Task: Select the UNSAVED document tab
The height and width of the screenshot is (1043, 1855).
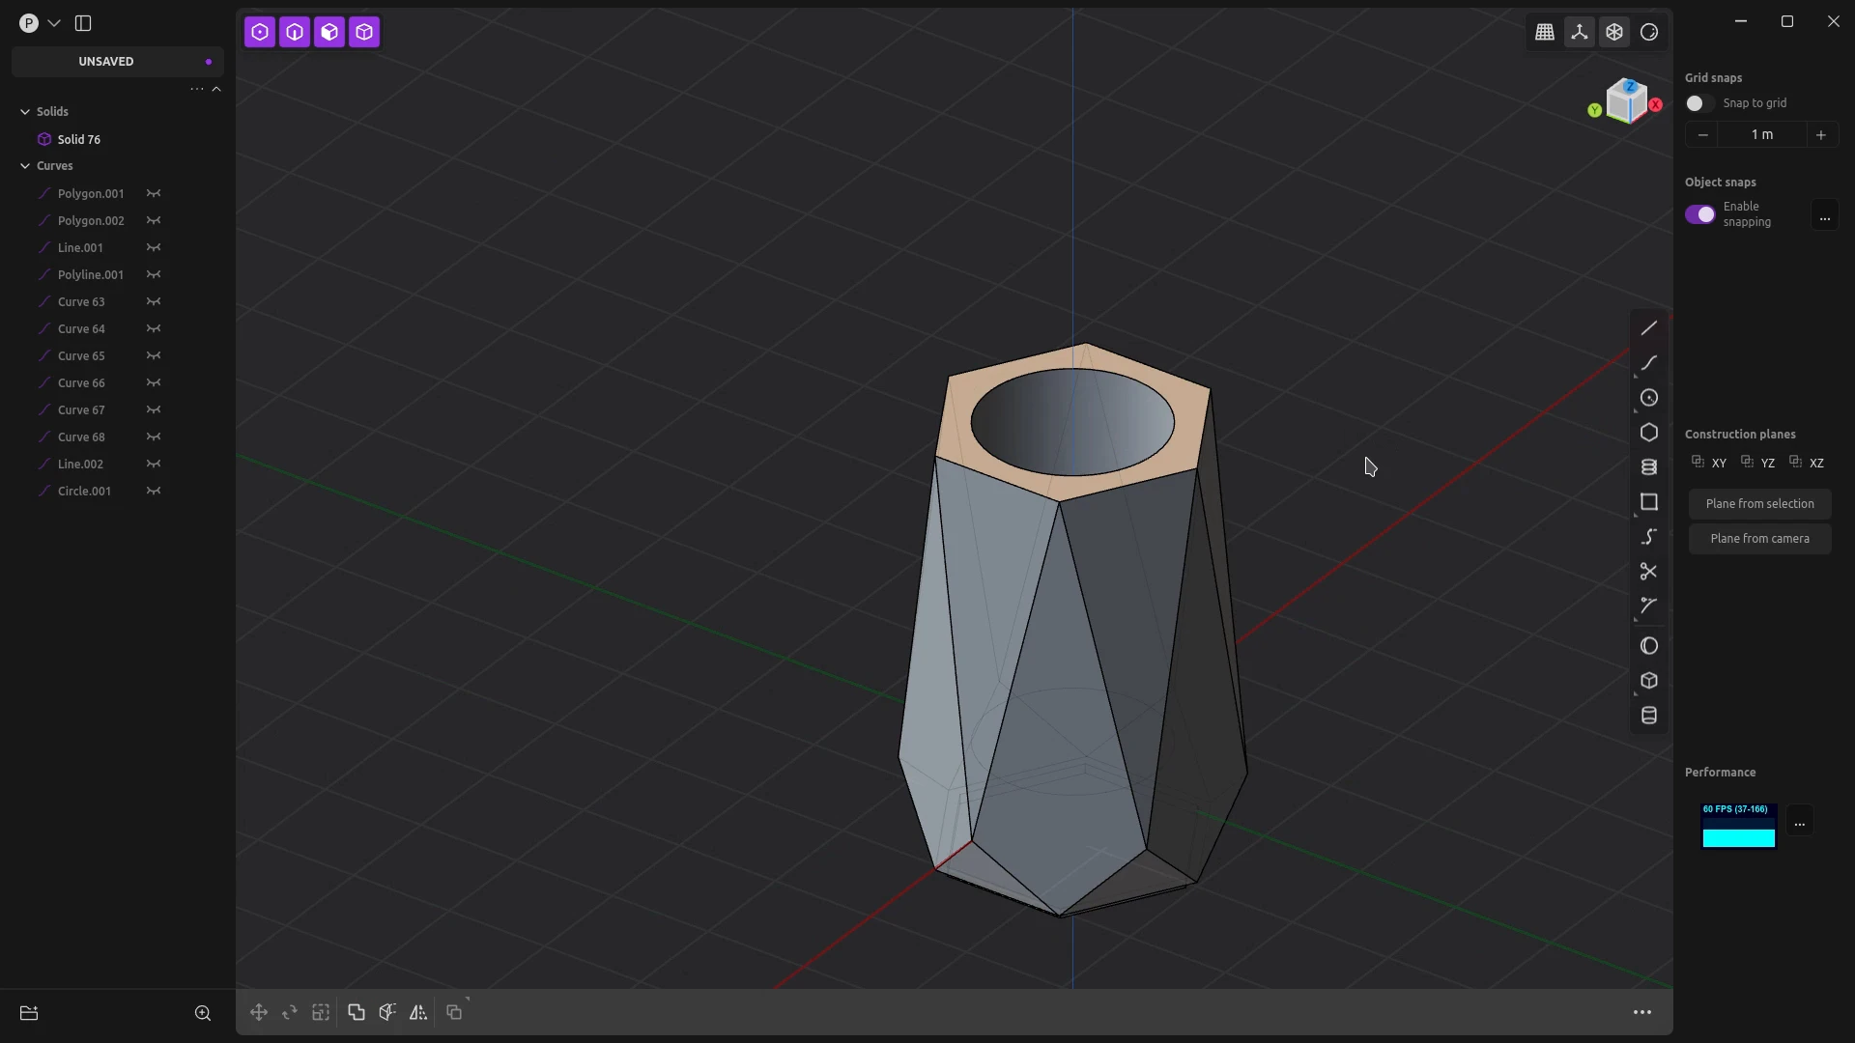Action: (x=117, y=62)
